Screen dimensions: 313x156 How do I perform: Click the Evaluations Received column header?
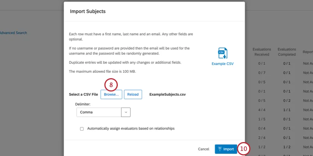pyautogui.click(x=262, y=52)
